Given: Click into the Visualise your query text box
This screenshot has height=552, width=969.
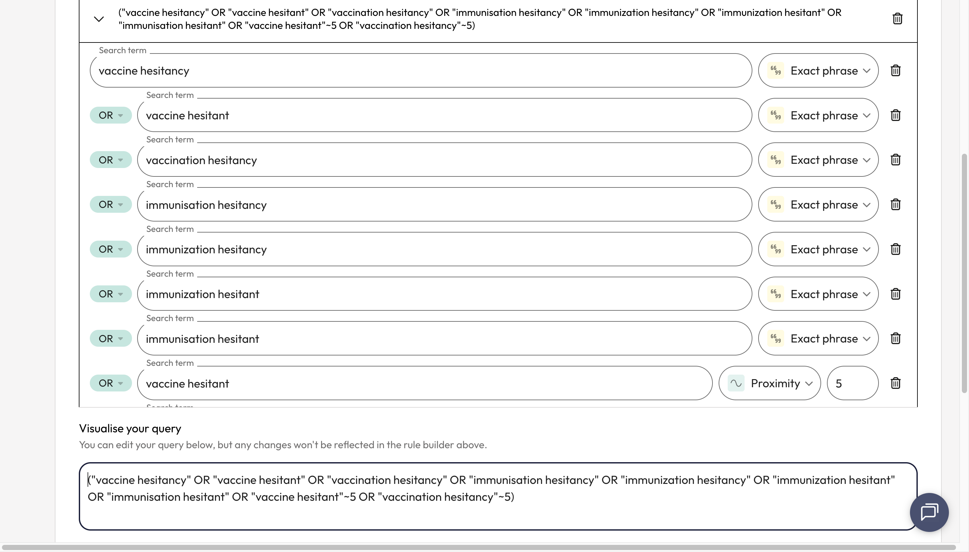Looking at the screenshot, I should click(x=498, y=496).
